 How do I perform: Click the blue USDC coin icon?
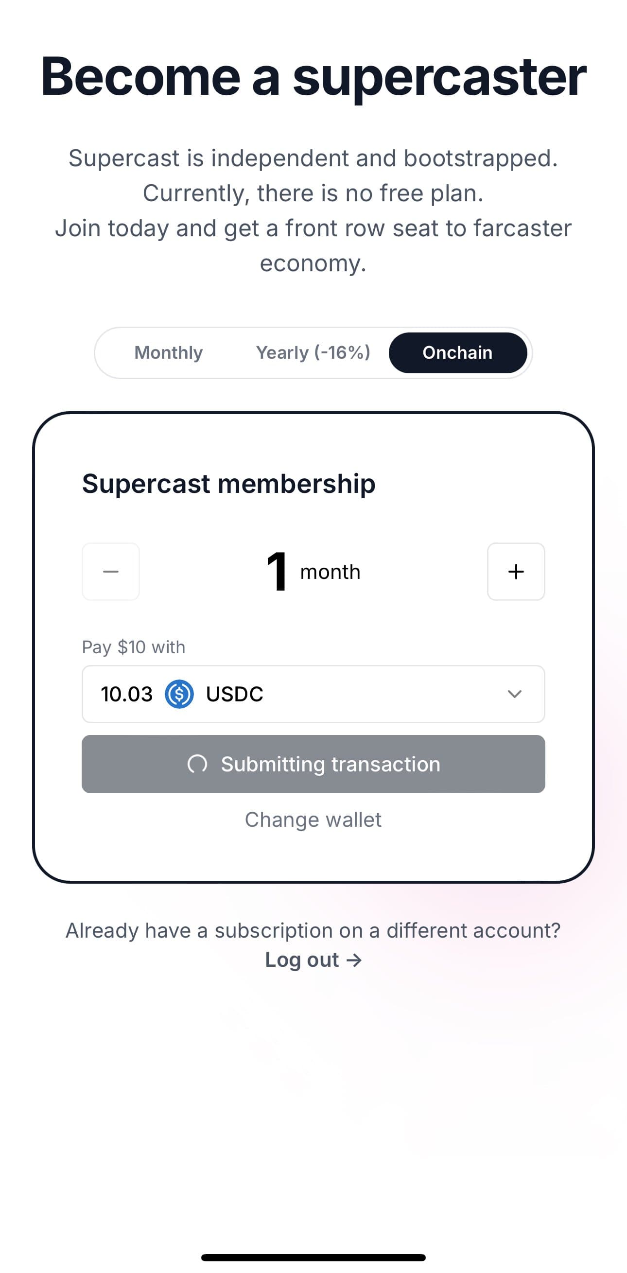click(x=179, y=694)
